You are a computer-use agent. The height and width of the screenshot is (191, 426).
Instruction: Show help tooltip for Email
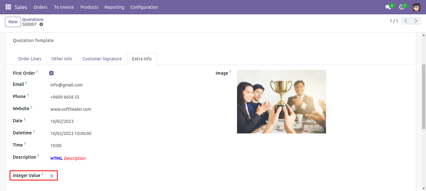(26, 83)
